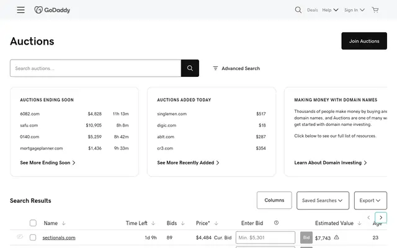Sort by Bids column arrow
397x248 pixels.
coord(183,223)
